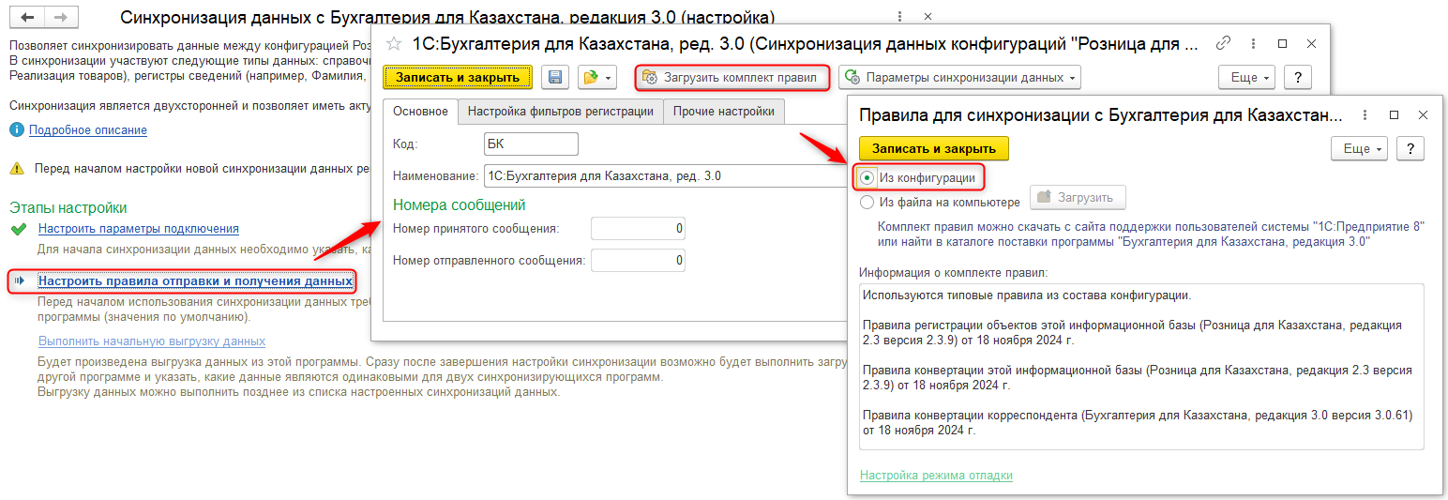Viewport: 1448px width, 500px height.
Task: Select the Из файла на компьютере option
Action: pyautogui.click(x=867, y=202)
